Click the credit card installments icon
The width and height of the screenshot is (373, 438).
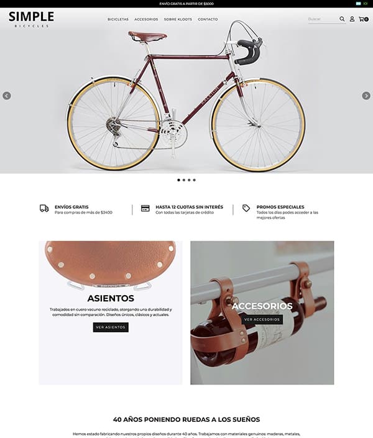(145, 208)
